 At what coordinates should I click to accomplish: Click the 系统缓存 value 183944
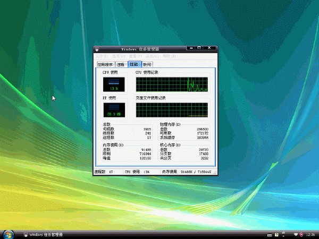[x=203, y=138]
